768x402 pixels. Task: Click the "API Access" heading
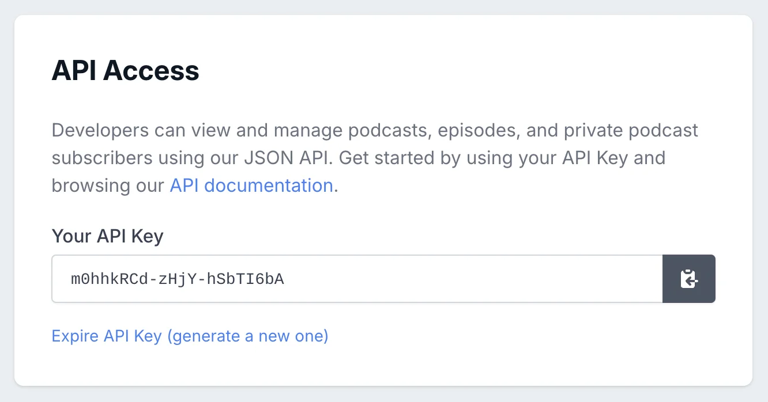click(x=126, y=71)
